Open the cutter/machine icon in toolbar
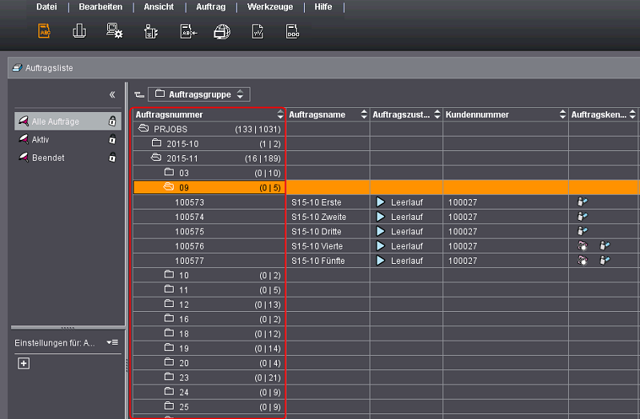 point(79,31)
